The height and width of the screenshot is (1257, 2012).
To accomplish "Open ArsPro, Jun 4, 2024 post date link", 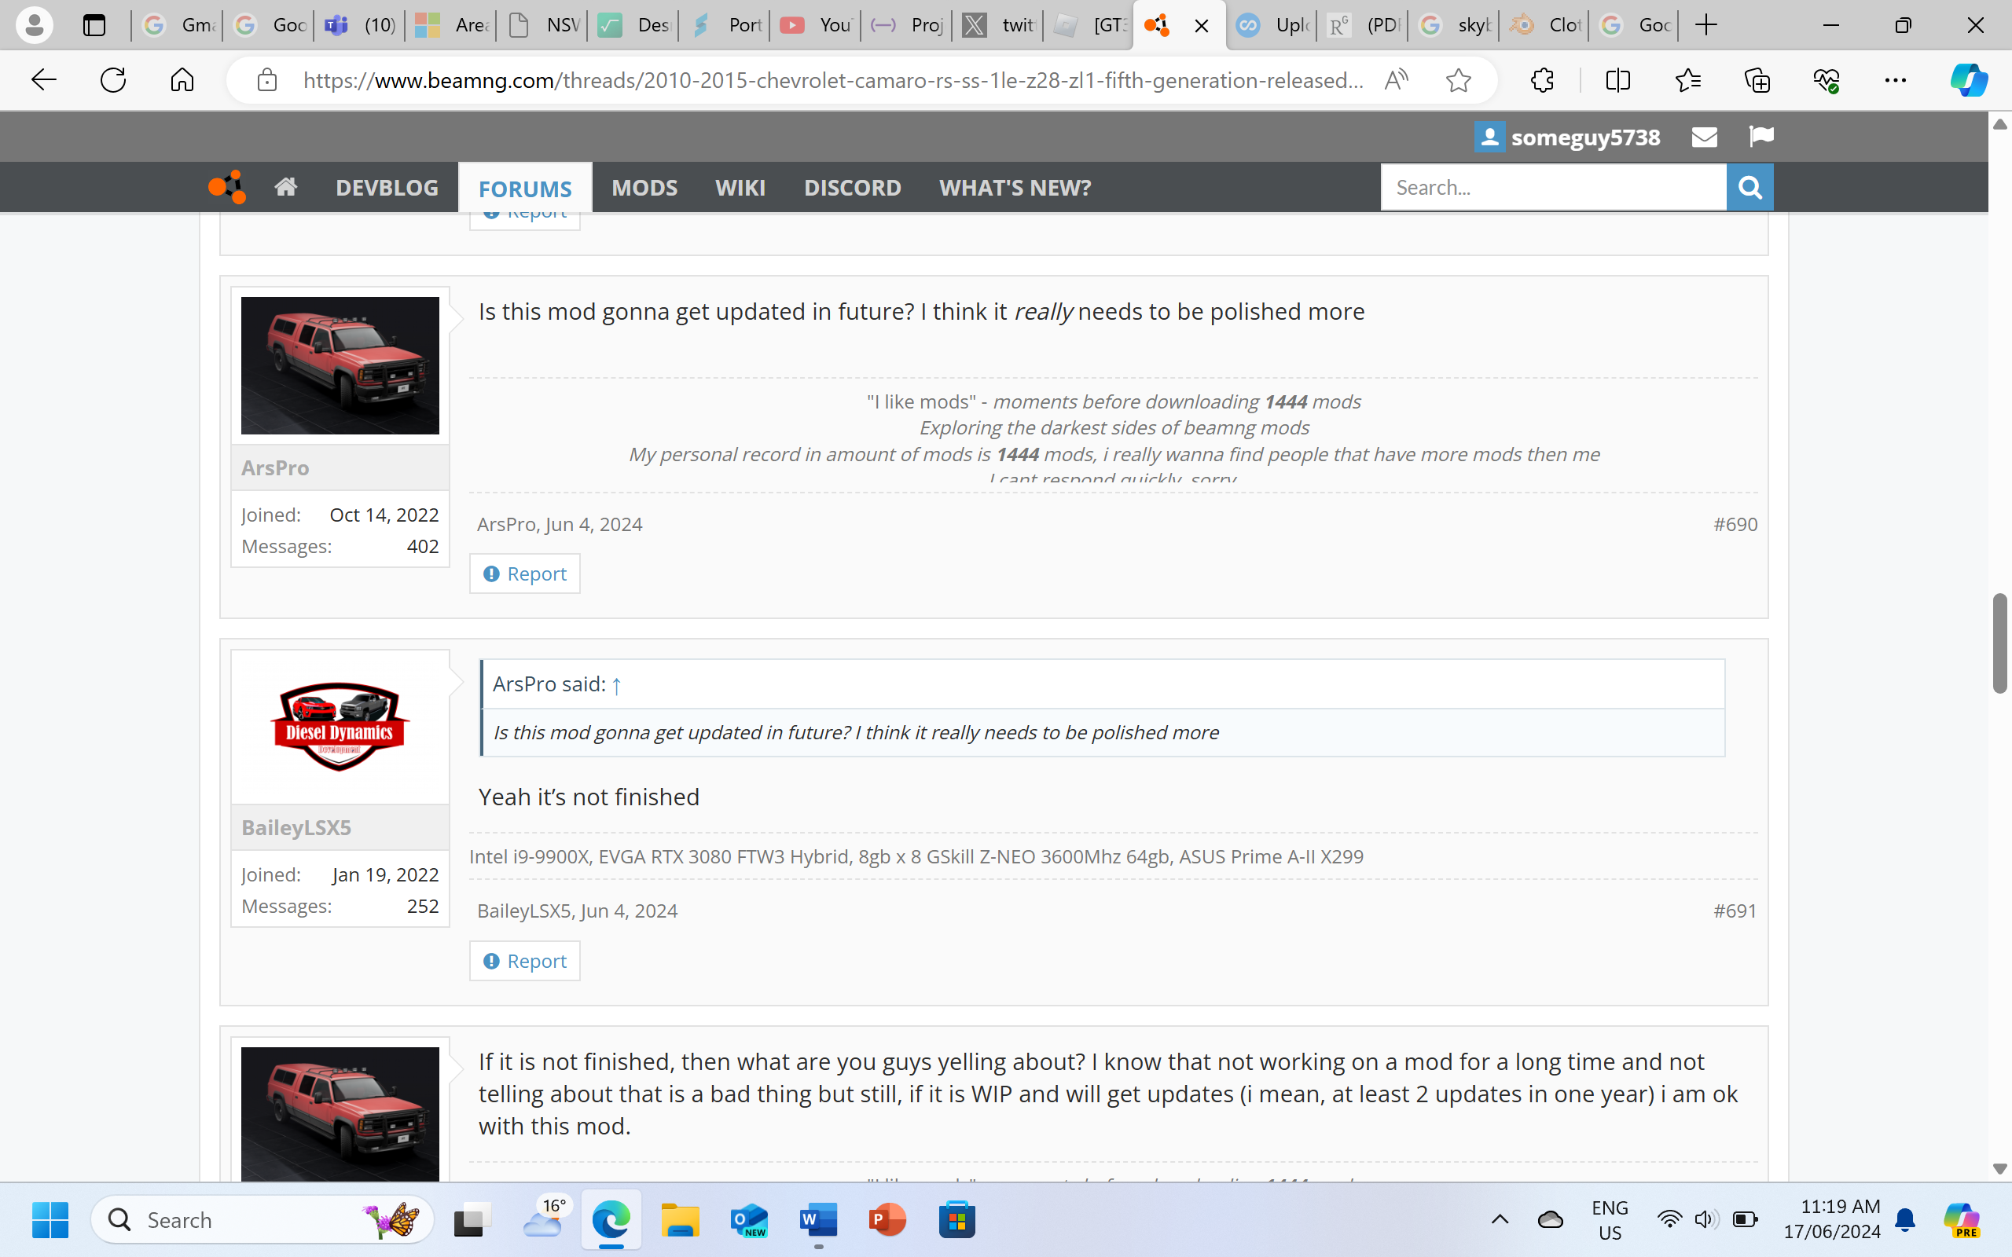I will pyautogui.click(x=593, y=525).
